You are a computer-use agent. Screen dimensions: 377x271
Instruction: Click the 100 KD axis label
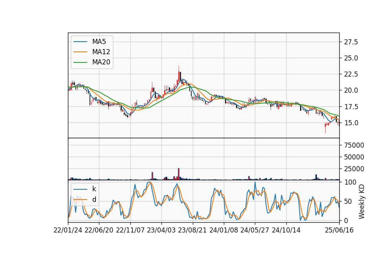[x=350, y=182]
